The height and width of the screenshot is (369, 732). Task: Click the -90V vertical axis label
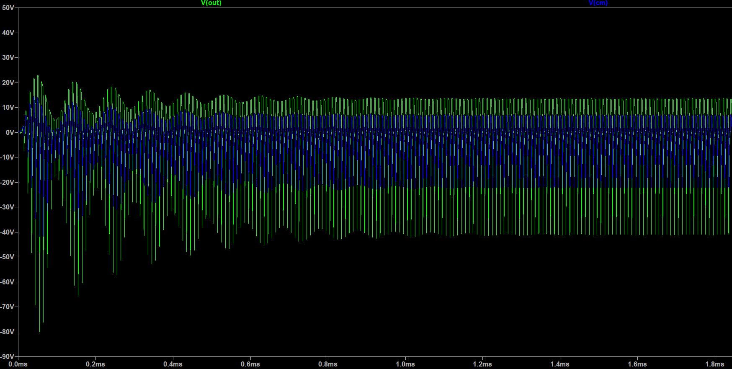pos(7,356)
